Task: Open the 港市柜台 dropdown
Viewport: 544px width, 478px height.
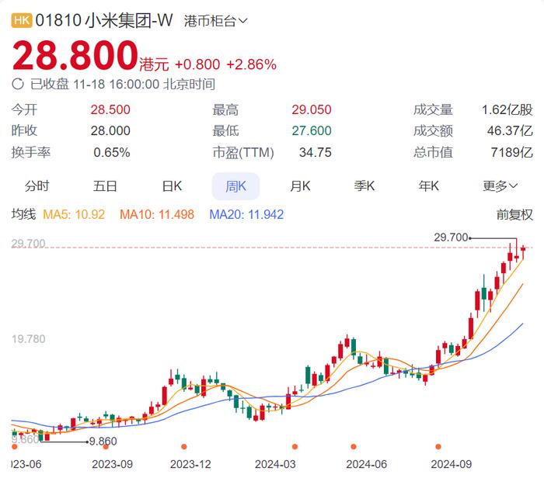Action: [215, 21]
